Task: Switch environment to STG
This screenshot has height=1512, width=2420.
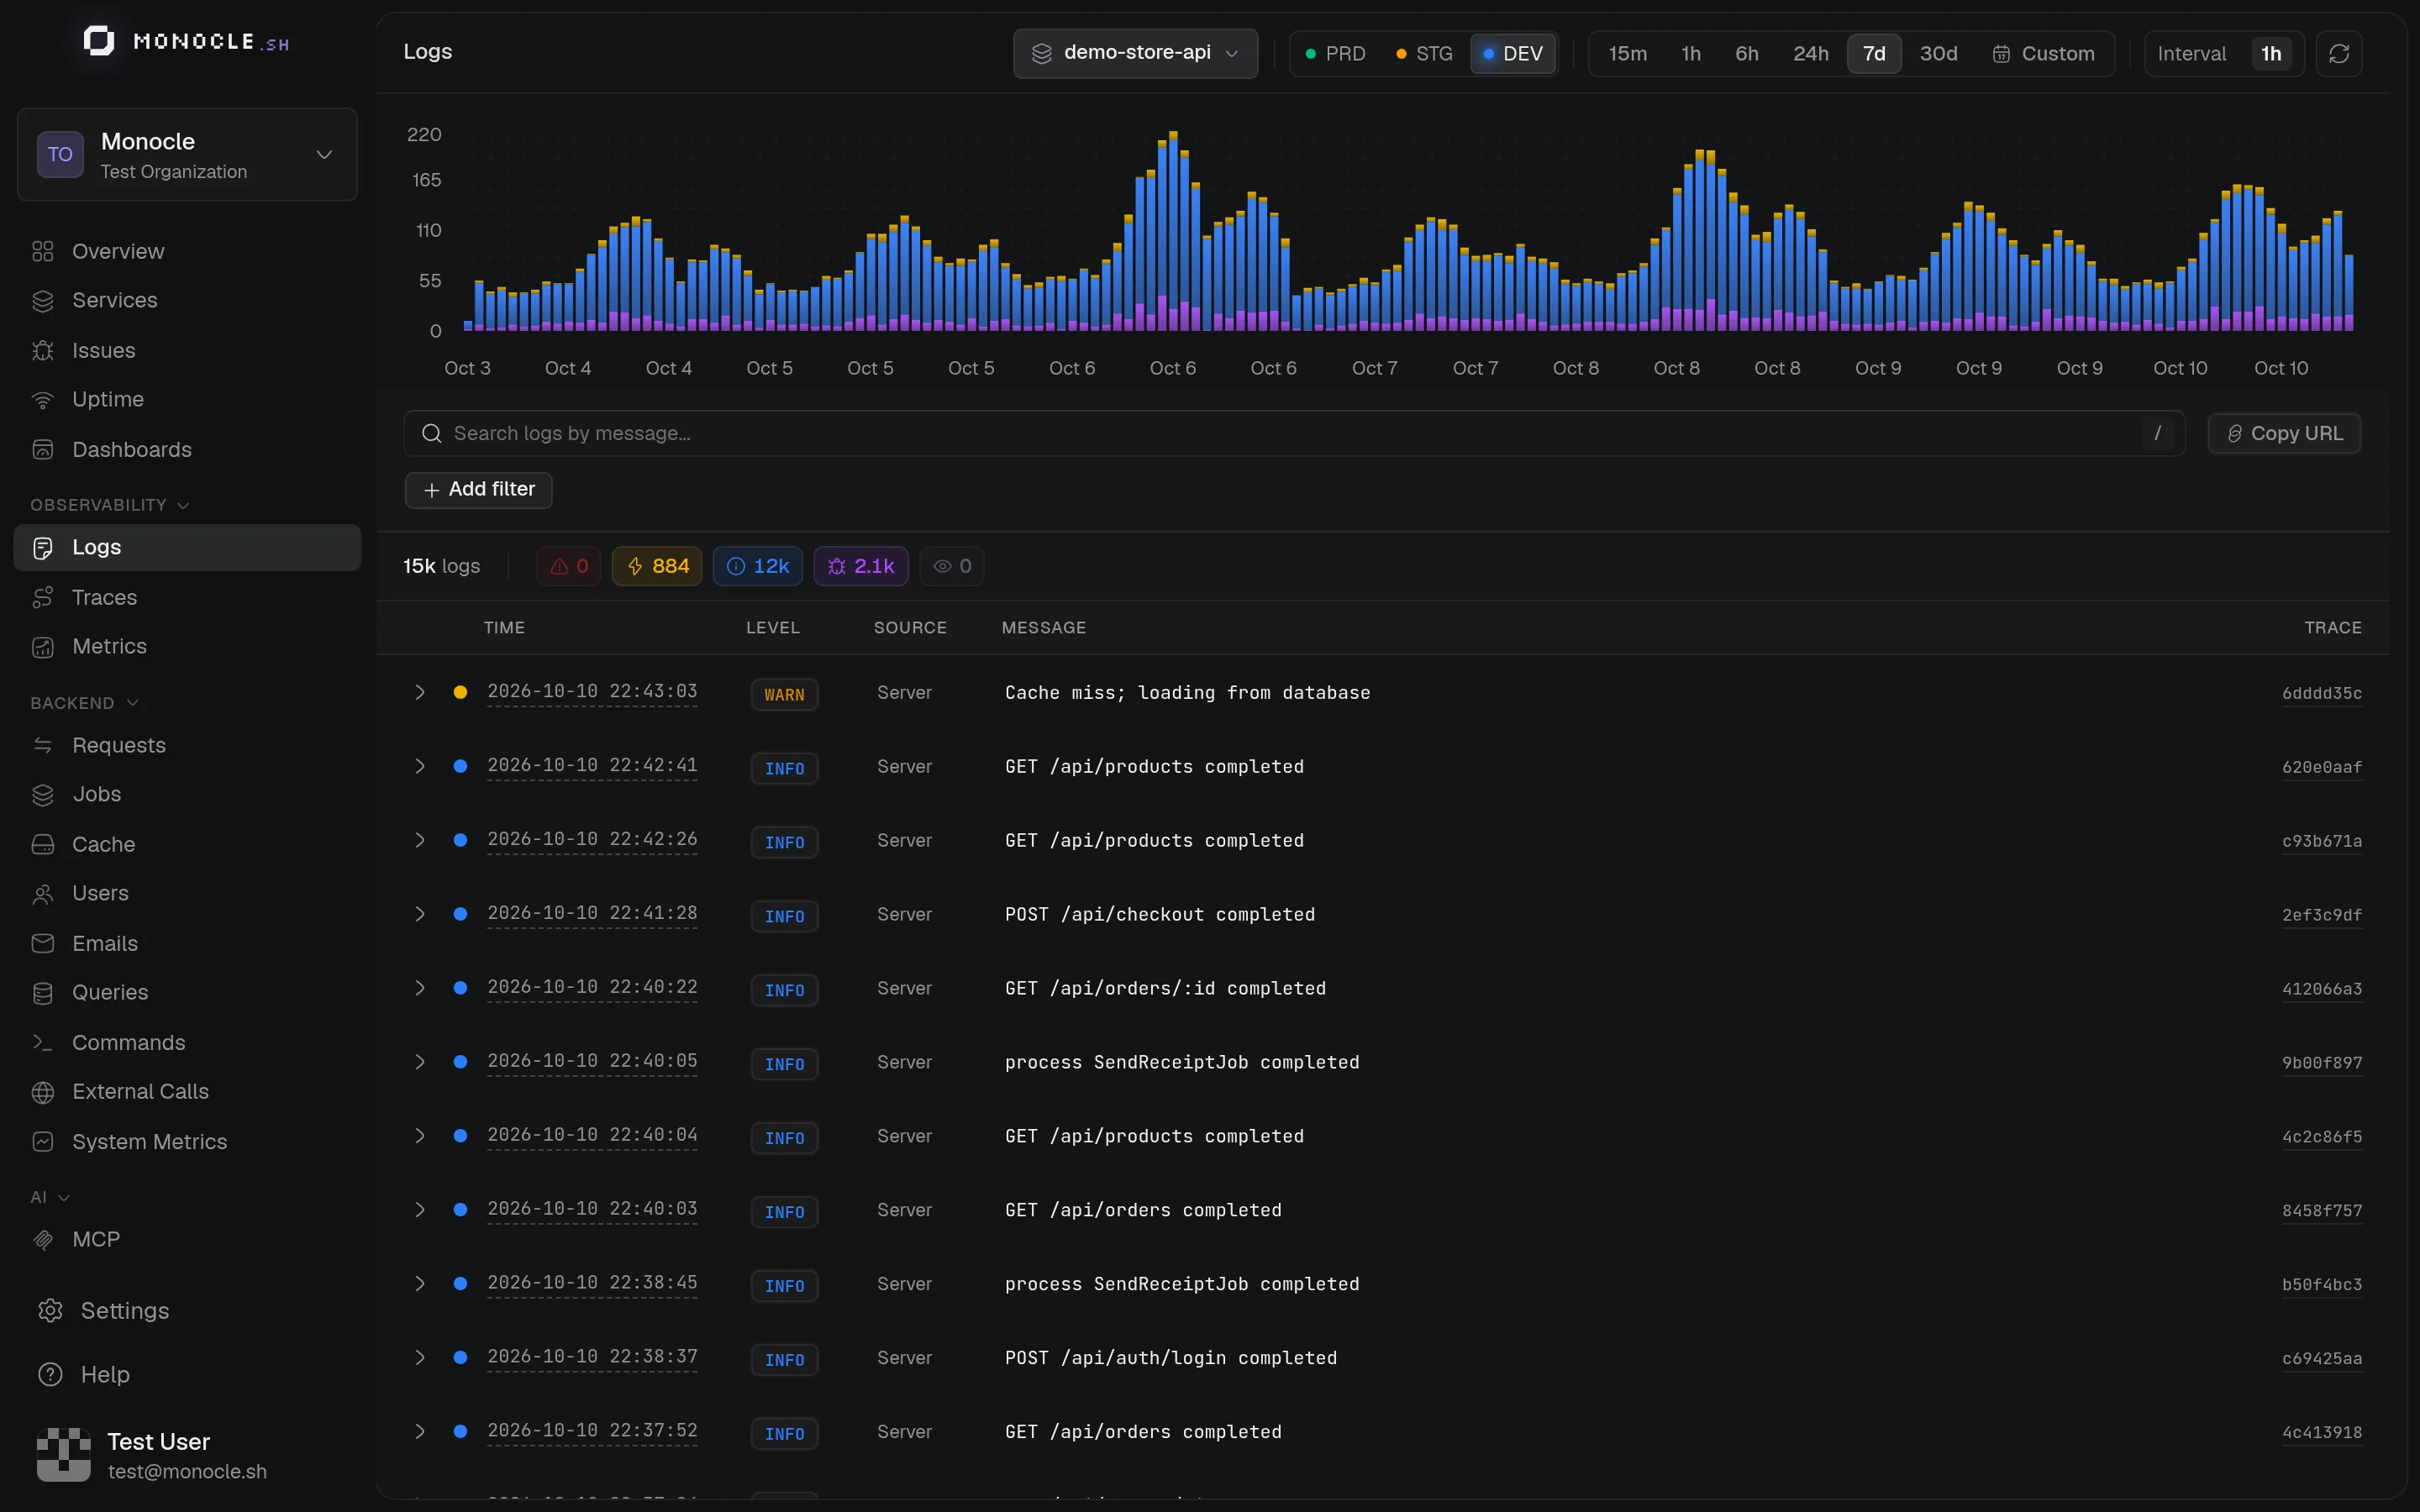Action: pyautogui.click(x=1424, y=54)
